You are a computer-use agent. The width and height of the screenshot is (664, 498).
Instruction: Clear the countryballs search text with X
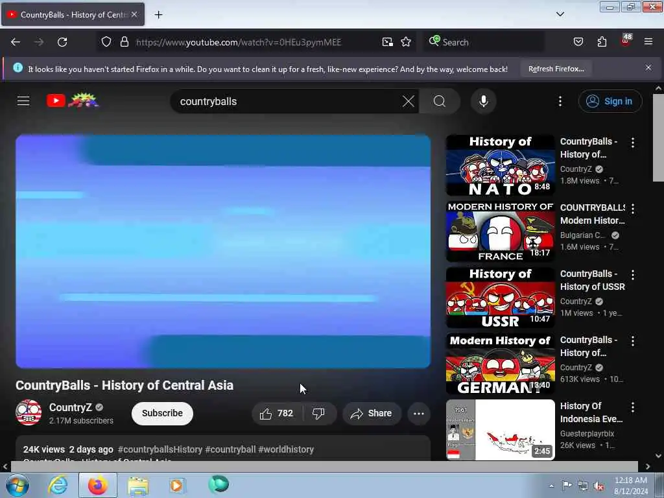click(x=409, y=101)
